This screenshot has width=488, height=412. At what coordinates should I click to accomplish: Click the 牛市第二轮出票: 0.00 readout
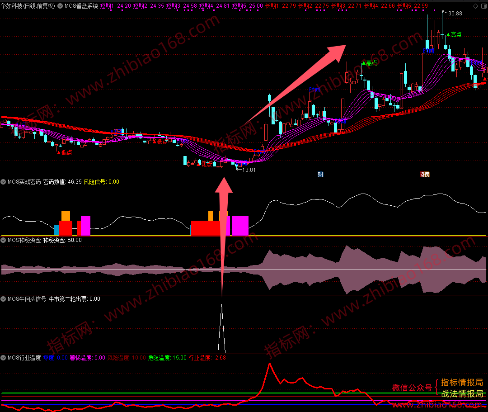point(75,299)
